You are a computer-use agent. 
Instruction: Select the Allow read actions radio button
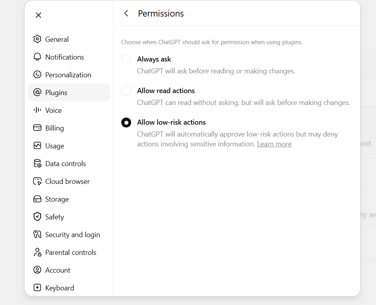tap(126, 91)
